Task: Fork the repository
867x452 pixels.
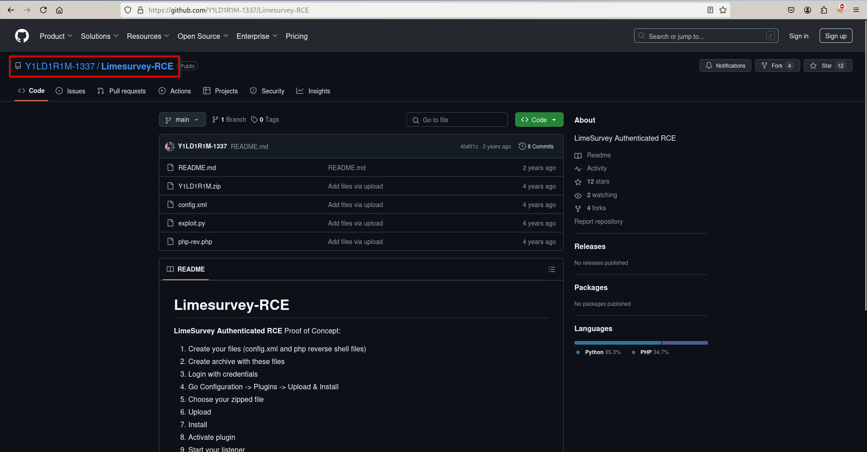Action: coord(777,66)
